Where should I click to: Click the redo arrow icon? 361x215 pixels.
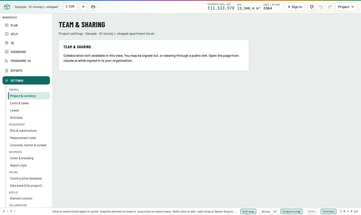click(x=330, y=7)
